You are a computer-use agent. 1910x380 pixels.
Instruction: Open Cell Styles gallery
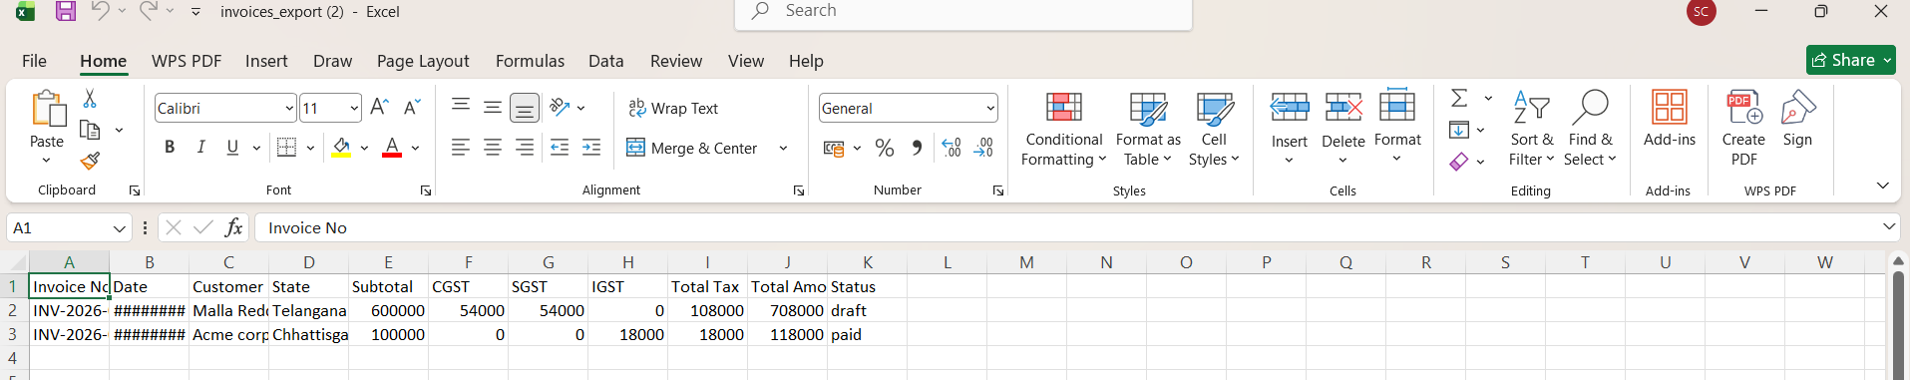[1214, 129]
